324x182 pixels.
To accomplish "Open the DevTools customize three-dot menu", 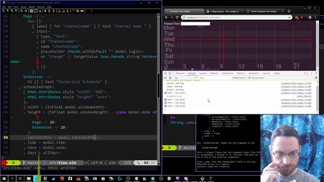I will click(x=311, y=73).
